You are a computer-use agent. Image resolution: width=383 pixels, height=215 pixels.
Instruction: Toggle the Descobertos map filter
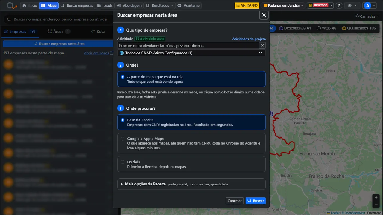tap(295, 28)
